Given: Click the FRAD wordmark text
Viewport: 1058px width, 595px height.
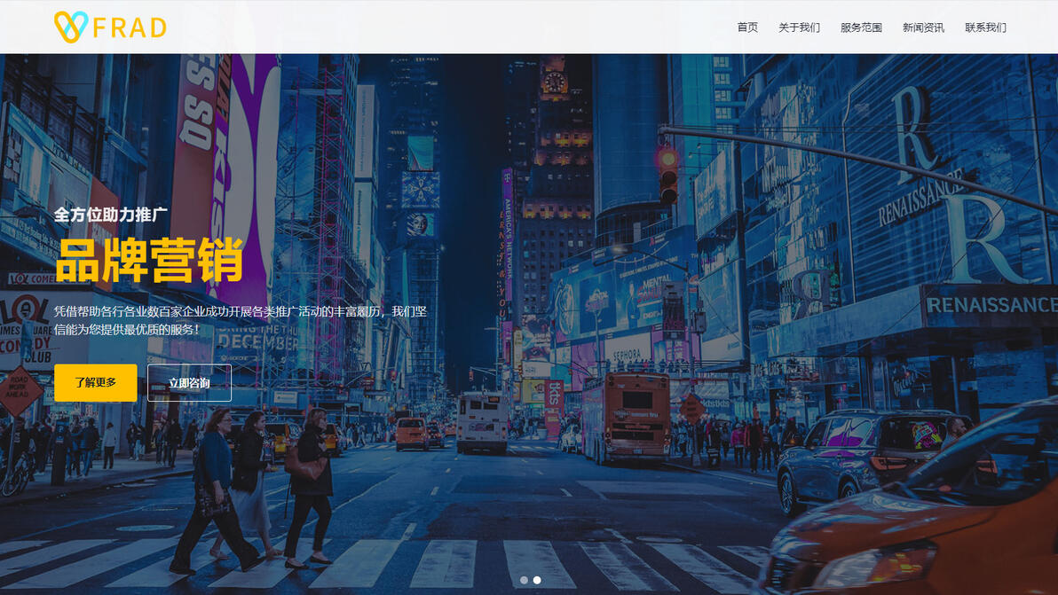Looking at the screenshot, I should pos(130,27).
